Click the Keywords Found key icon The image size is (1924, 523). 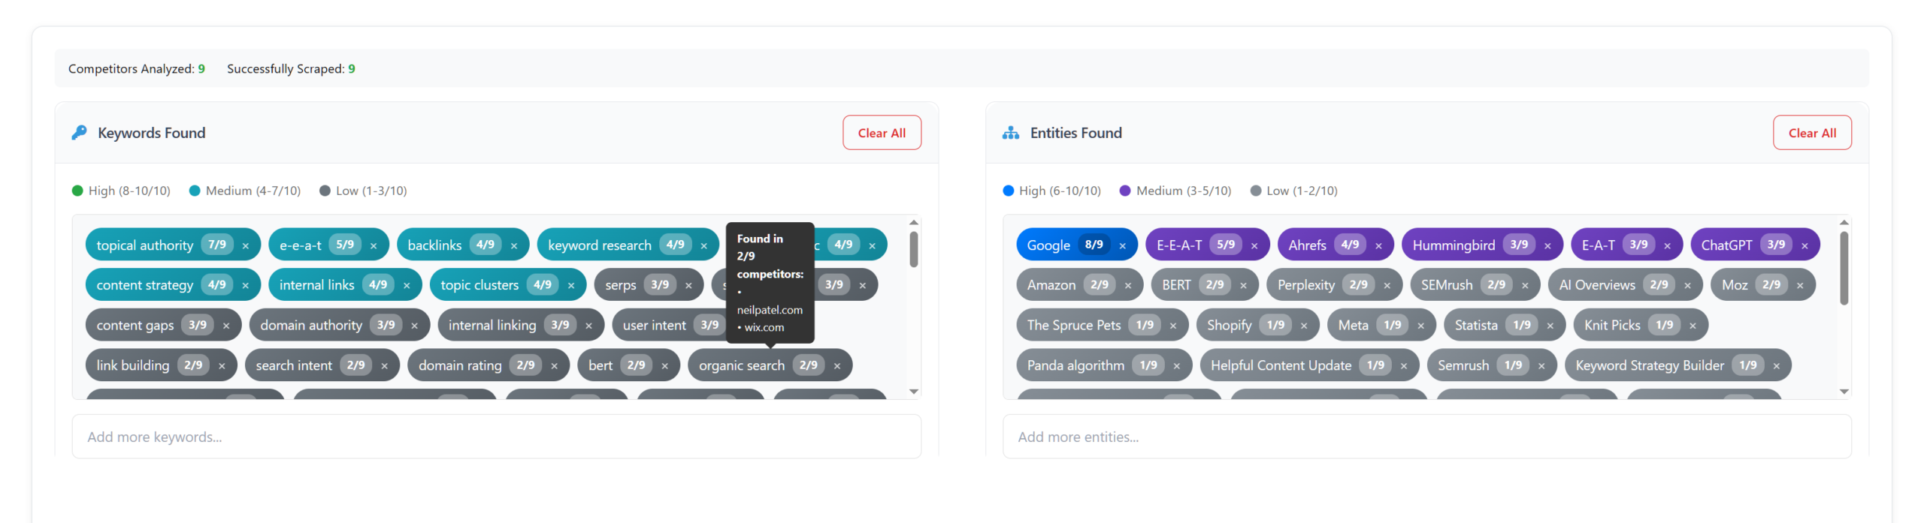(79, 133)
